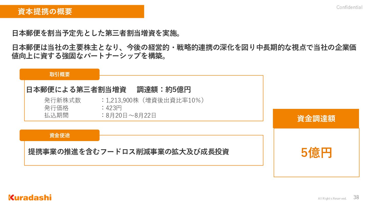This screenshot has height=207, width=369.
Task: Click the Kuradashi logo
Action: tap(30, 198)
